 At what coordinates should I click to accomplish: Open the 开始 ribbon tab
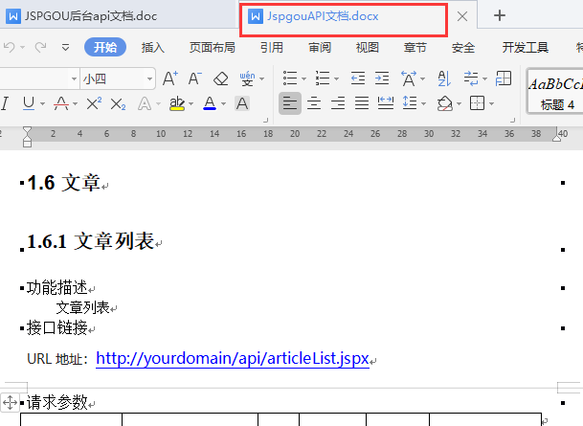[x=105, y=47]
